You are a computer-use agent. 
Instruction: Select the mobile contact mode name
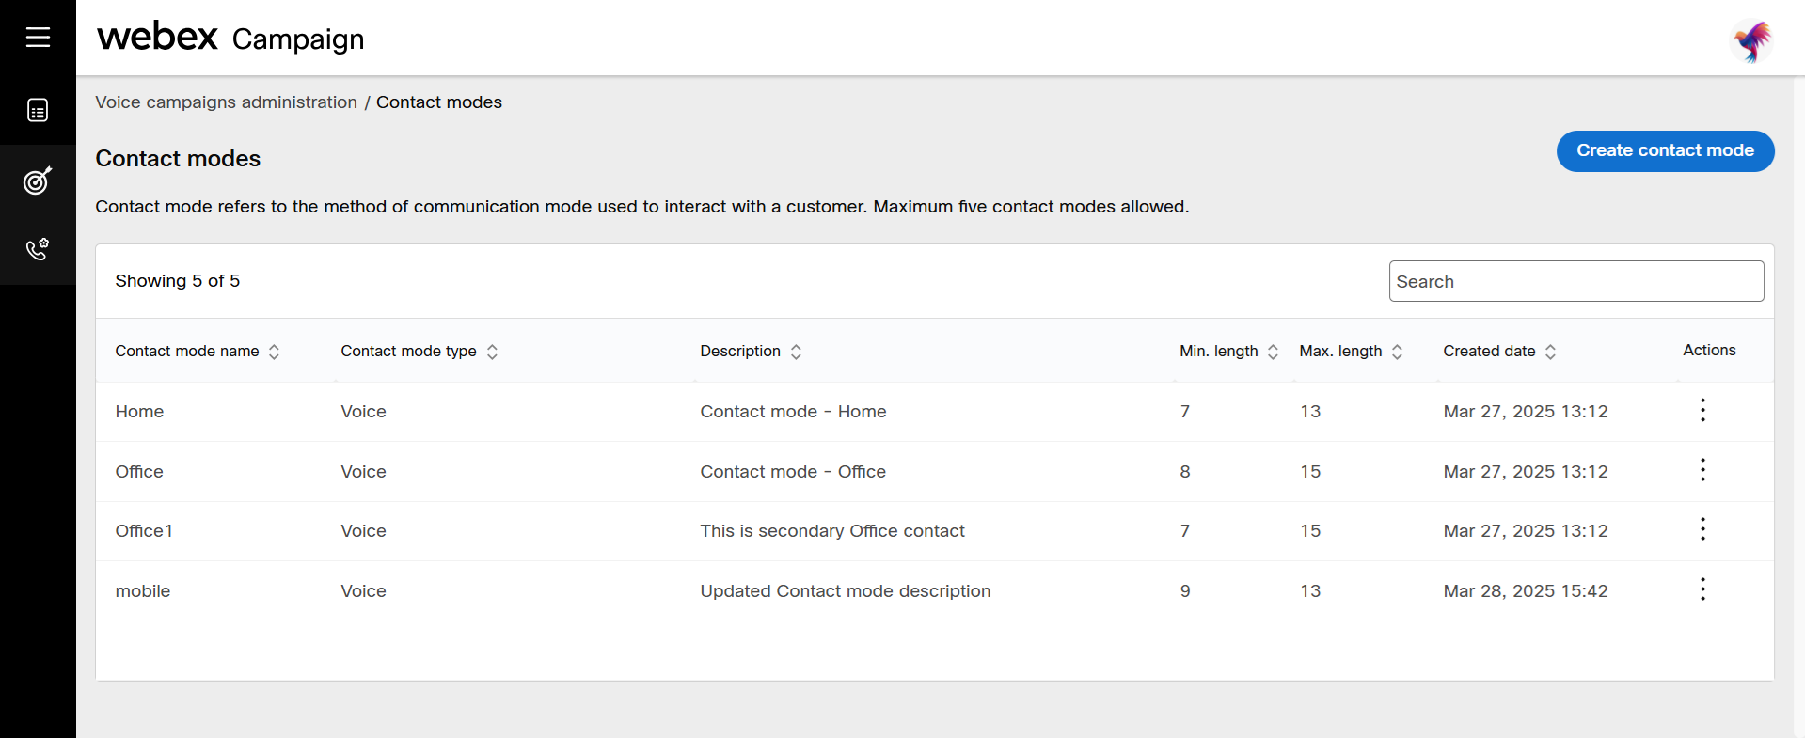click(143, 591)
